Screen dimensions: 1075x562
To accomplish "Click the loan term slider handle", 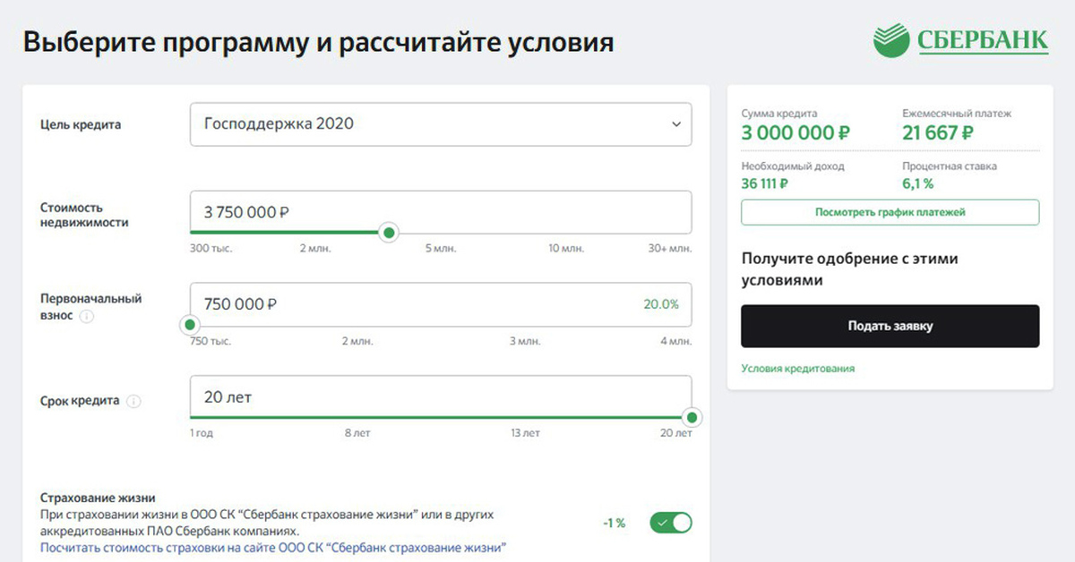I will 692,418.
